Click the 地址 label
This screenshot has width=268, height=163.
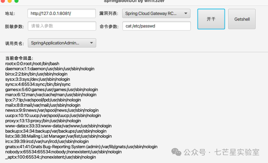(10, 13)
